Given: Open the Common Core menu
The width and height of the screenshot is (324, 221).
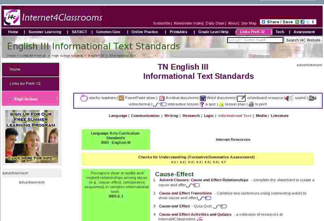Looking at the screenshot, I should point(108,32).
